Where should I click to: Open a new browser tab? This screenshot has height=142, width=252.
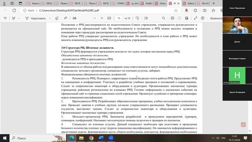point(213,3)
